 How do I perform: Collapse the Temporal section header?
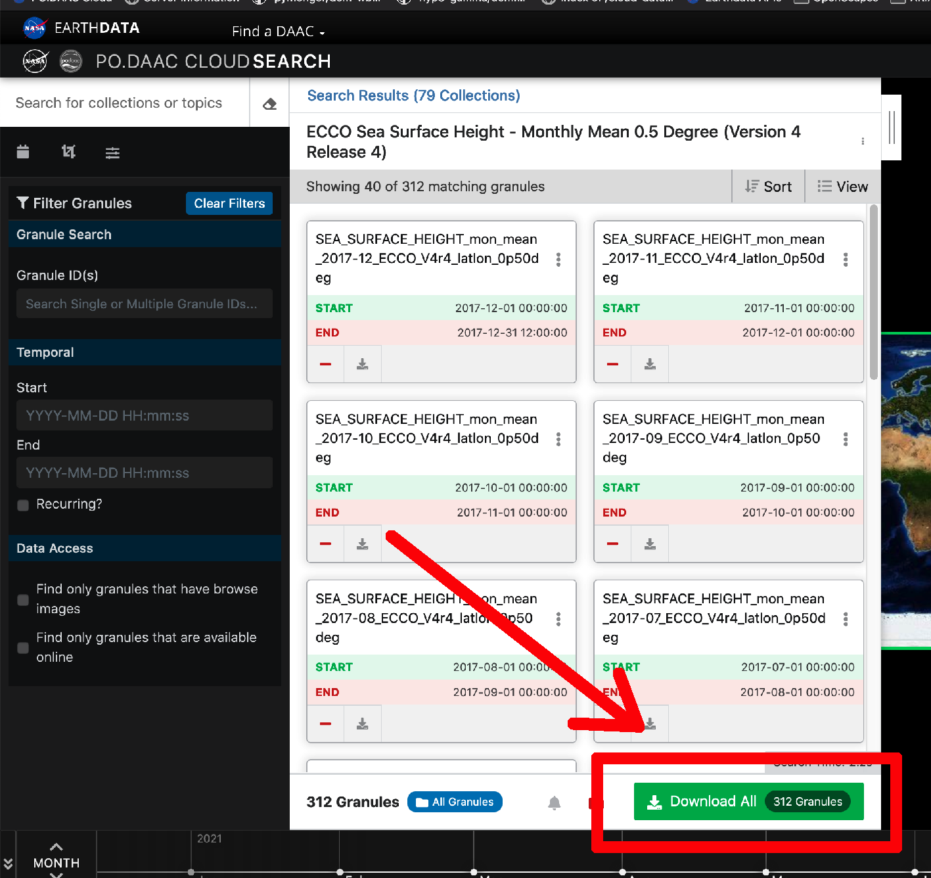tap(145, 352)
